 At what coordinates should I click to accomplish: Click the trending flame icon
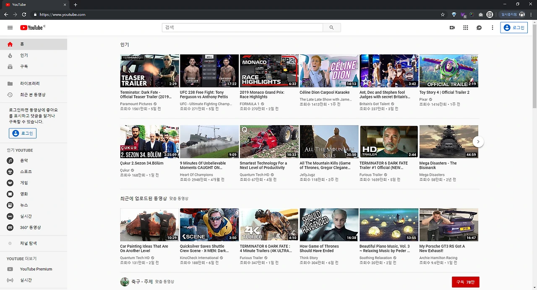[10, 55]
